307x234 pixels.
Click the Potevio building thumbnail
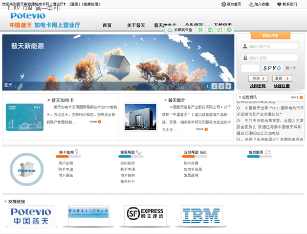pos(140,117)
